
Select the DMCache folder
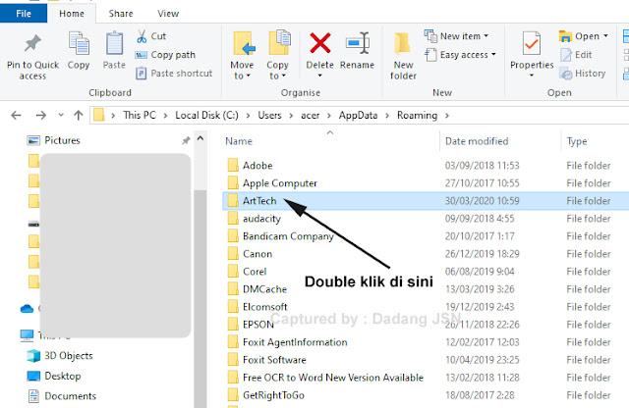[264, 289]
